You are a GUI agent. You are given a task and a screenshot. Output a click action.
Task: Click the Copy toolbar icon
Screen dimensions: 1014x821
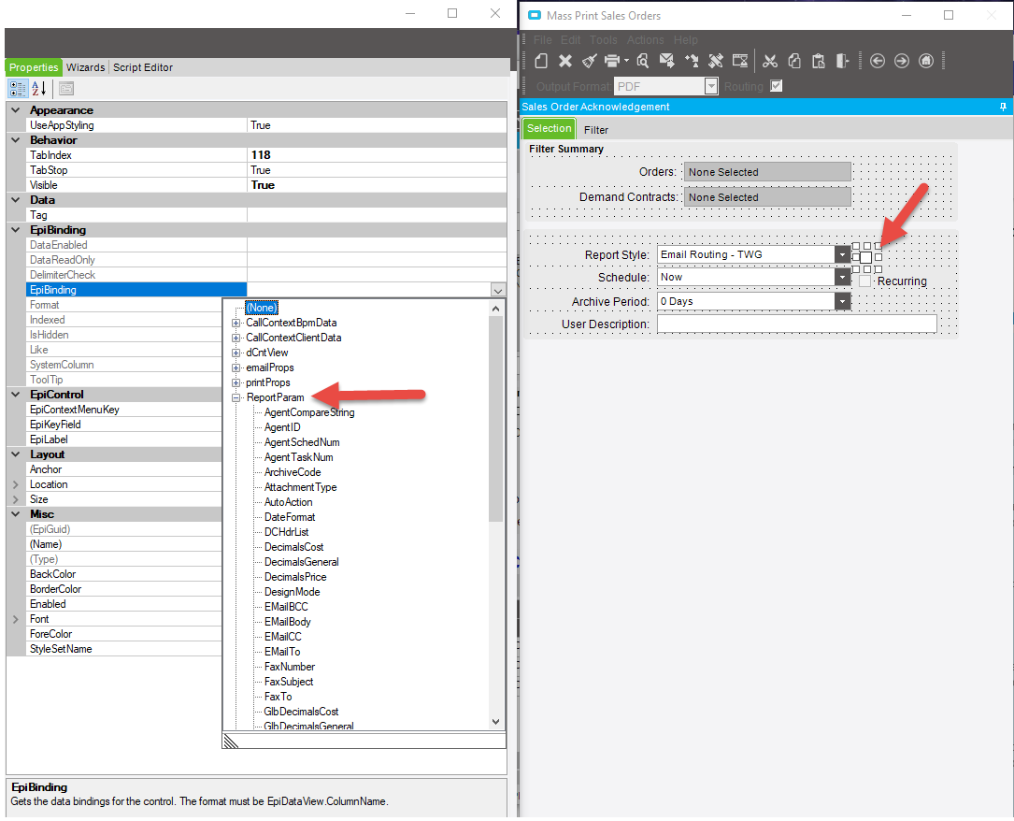[794, 61]
